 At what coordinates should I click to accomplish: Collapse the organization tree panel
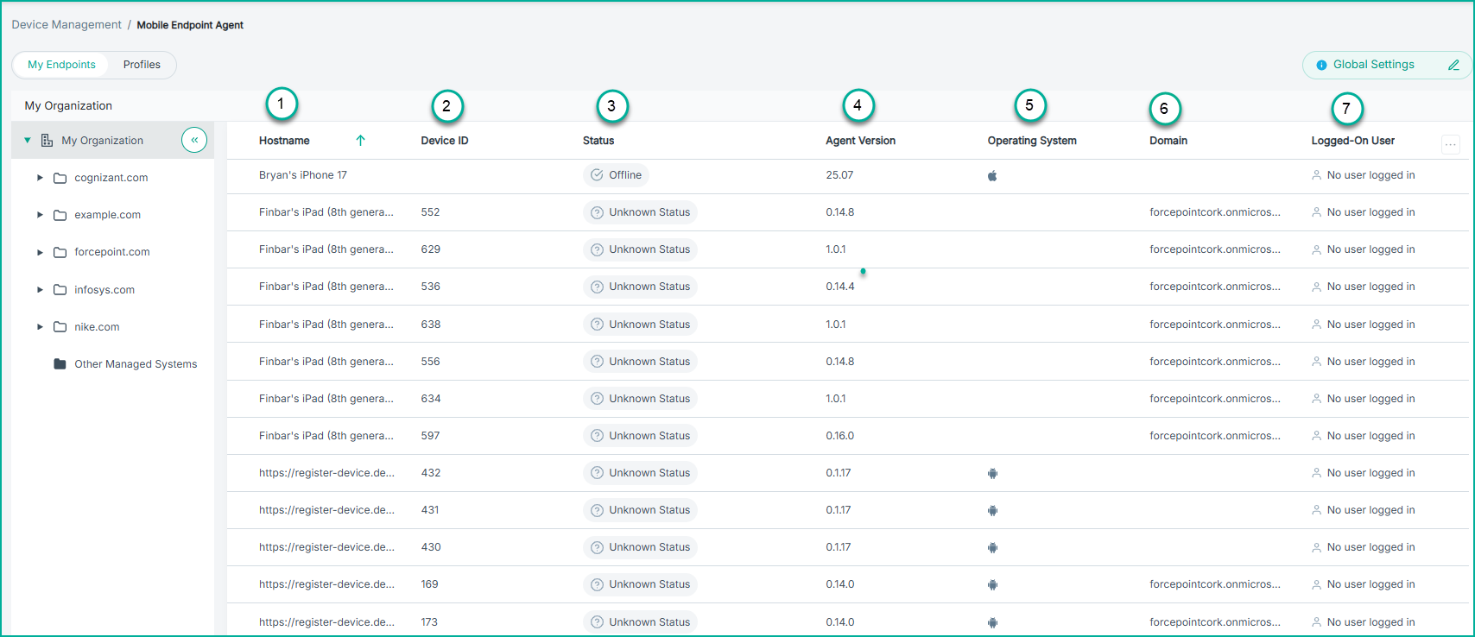[x=194, y=140]
